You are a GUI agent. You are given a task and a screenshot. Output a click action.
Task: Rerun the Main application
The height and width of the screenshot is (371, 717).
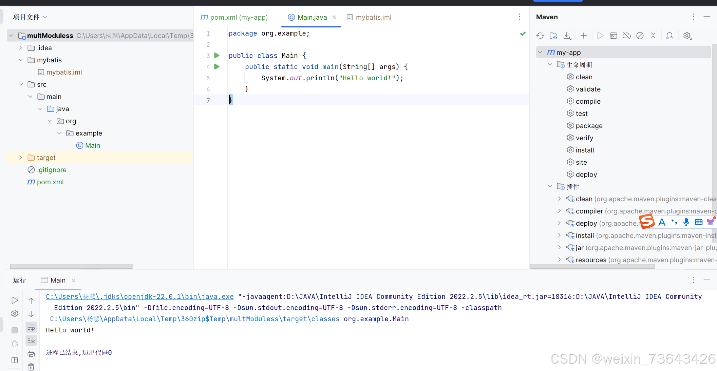click(15, 300)
